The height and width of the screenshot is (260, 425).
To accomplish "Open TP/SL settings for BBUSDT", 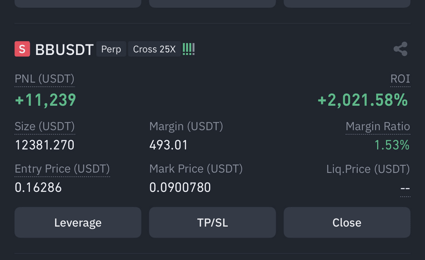I will coord(212,223).
